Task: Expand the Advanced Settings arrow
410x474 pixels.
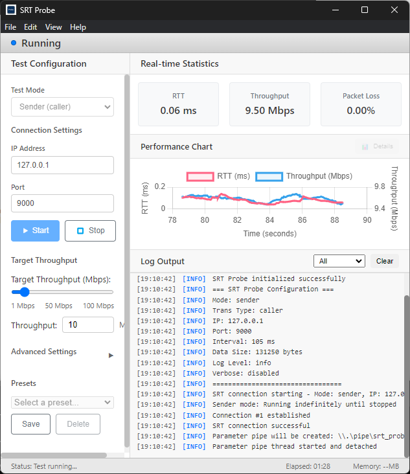Action: tap(111, 356)
